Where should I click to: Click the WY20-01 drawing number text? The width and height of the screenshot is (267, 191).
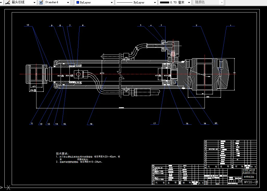pos(250,182)
